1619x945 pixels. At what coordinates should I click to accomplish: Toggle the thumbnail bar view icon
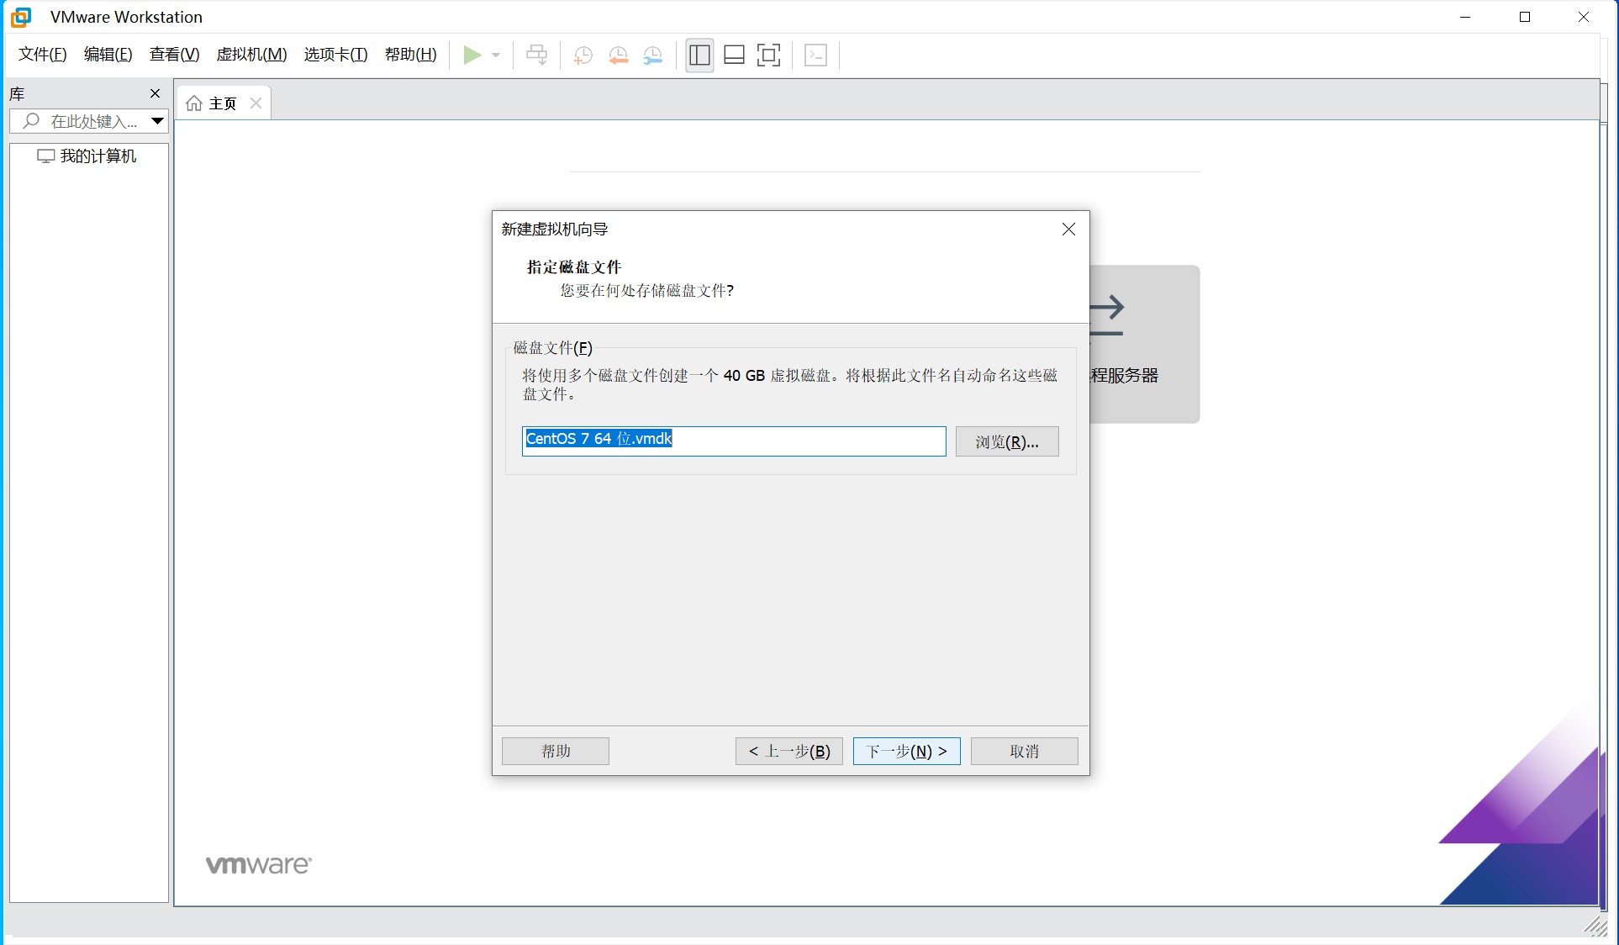pos(734,55)
